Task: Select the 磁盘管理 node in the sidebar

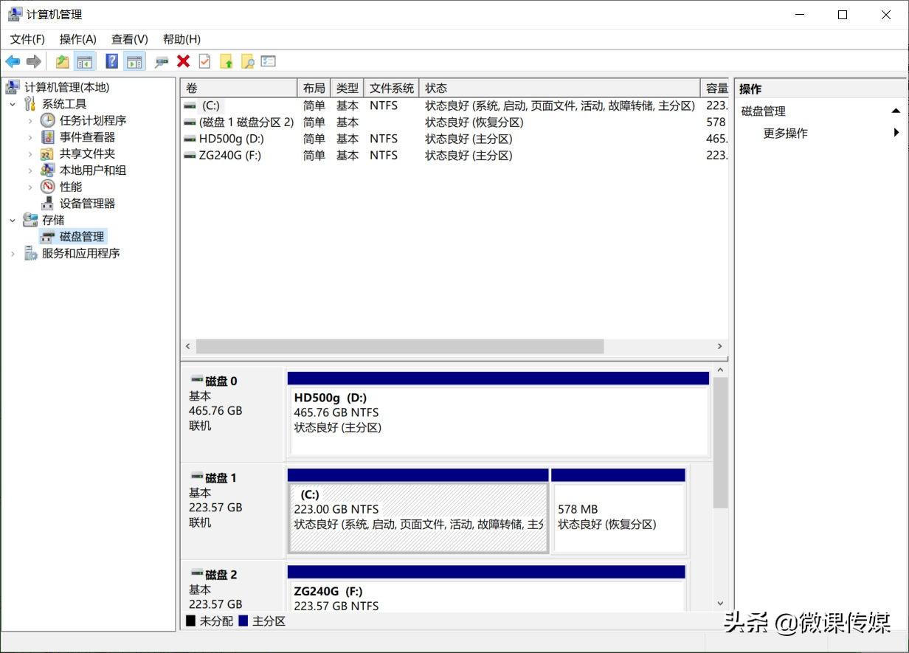Action: [81, 236]
